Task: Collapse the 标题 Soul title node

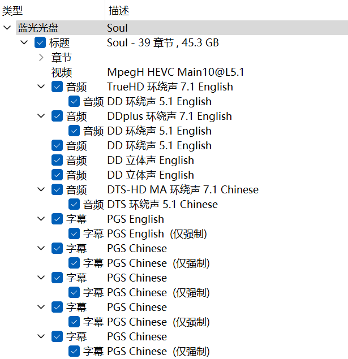Action: point(24,42)
